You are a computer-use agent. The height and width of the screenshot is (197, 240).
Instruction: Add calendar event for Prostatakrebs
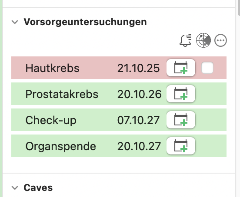tap(181, 94)
